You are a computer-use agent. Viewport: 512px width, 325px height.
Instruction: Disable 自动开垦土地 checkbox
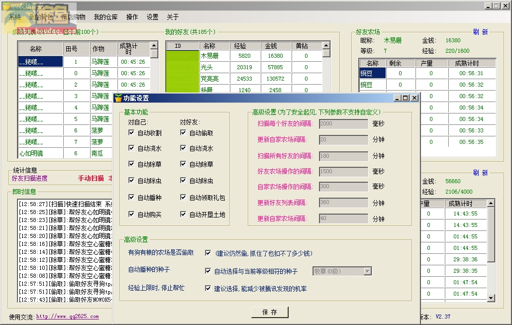[x=183, y=215]
